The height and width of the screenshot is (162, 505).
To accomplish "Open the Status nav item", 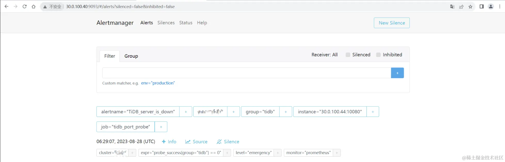I will [x=186, y=23].
